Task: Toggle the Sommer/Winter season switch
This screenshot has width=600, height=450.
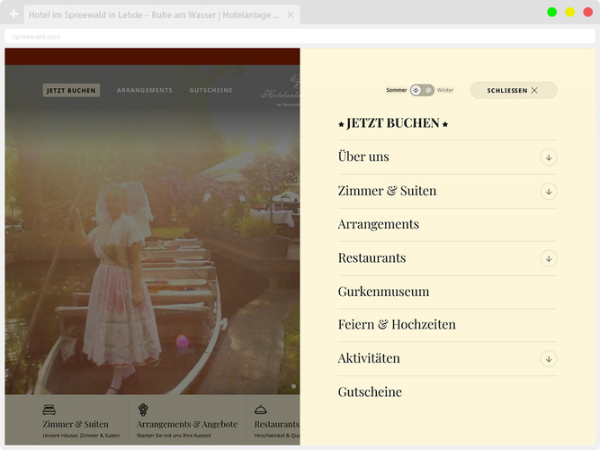Action: coord(422,90)
